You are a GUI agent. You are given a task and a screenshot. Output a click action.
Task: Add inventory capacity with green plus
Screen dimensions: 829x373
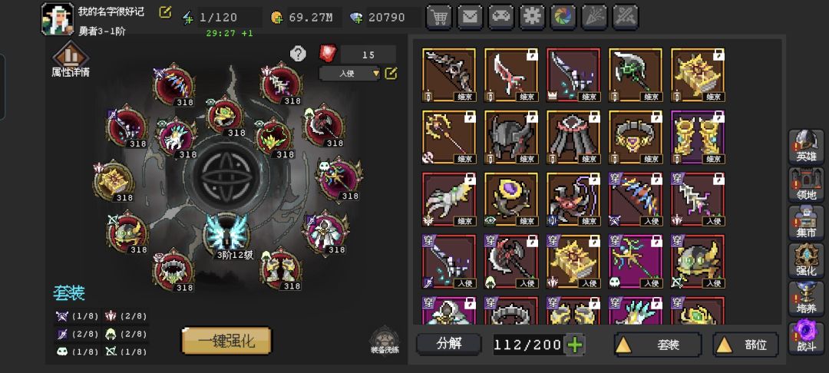coord(575,345)
